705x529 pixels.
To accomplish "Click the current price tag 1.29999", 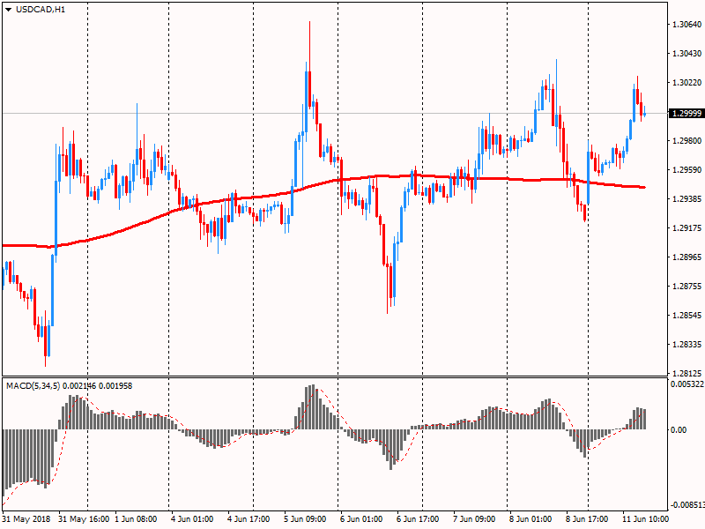I will coord(686,114).
